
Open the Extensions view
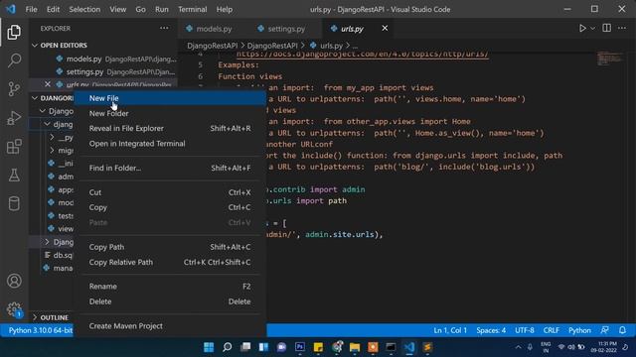click(x=14, y=147)
